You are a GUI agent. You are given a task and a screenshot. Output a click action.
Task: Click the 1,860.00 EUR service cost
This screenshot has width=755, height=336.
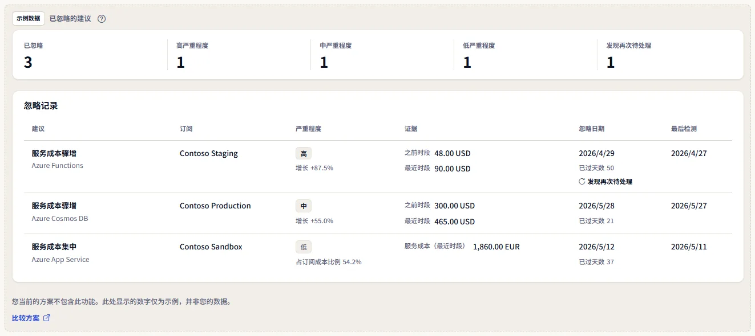pos(496,247)
